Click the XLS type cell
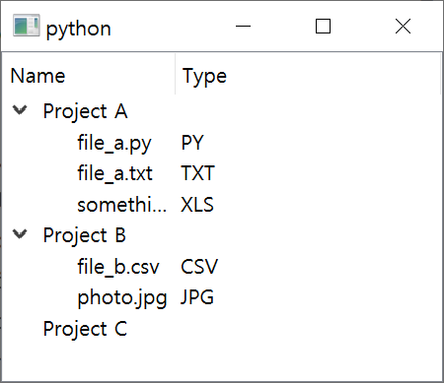The image size is (444, 383). pos(197,205)
